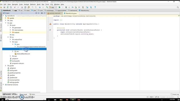Click the Open folder toolbar icon
The width and height of the screenshot is (180, 101).
click(1, 7)
